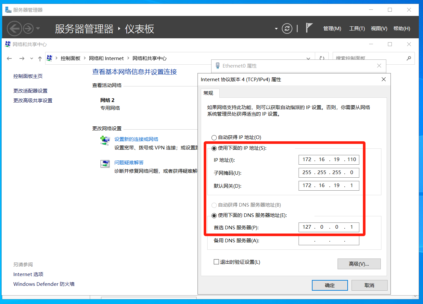Click the up arrow in Control Panel navigation

click(x=40, y=58)
